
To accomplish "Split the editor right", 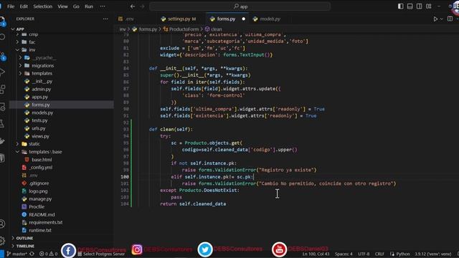I will (x=450, y=19).
